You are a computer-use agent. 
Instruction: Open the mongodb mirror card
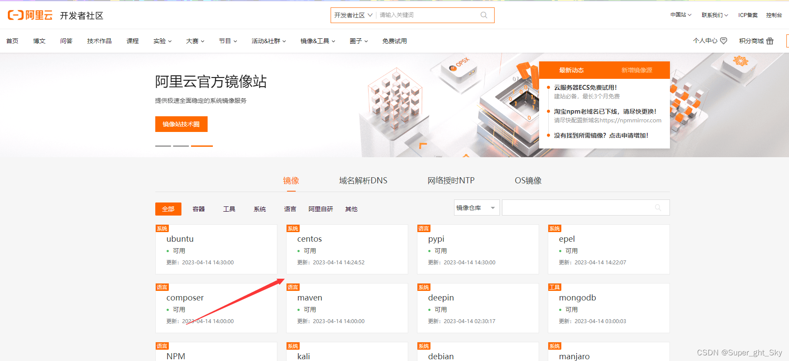[609, 308]
